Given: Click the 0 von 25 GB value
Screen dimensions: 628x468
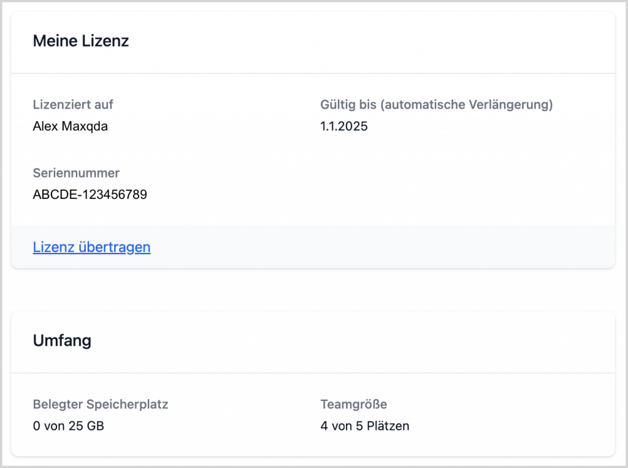Looking at the screenshot, I should 68,426.
